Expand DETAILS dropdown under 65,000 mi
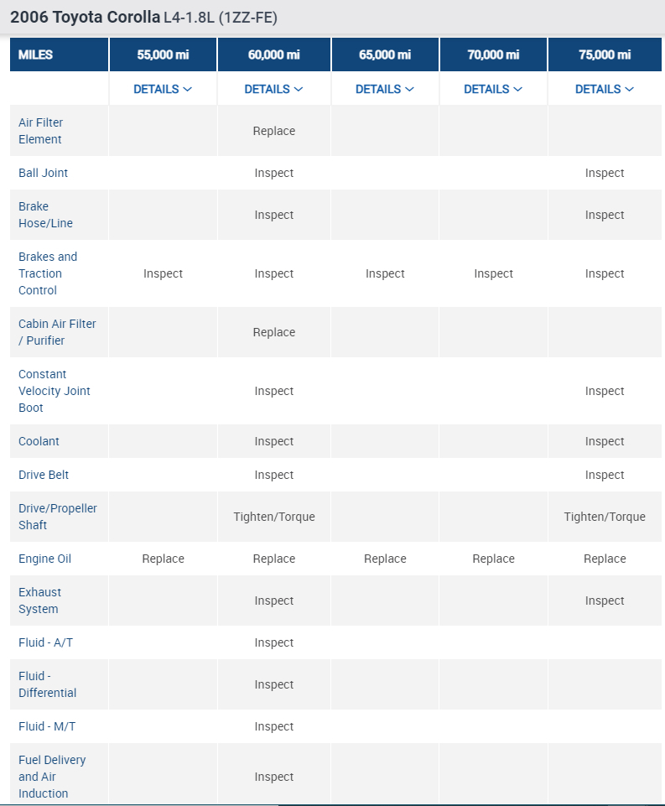The width and height of the screenshot is (665, 806). (x=385, y=89)
